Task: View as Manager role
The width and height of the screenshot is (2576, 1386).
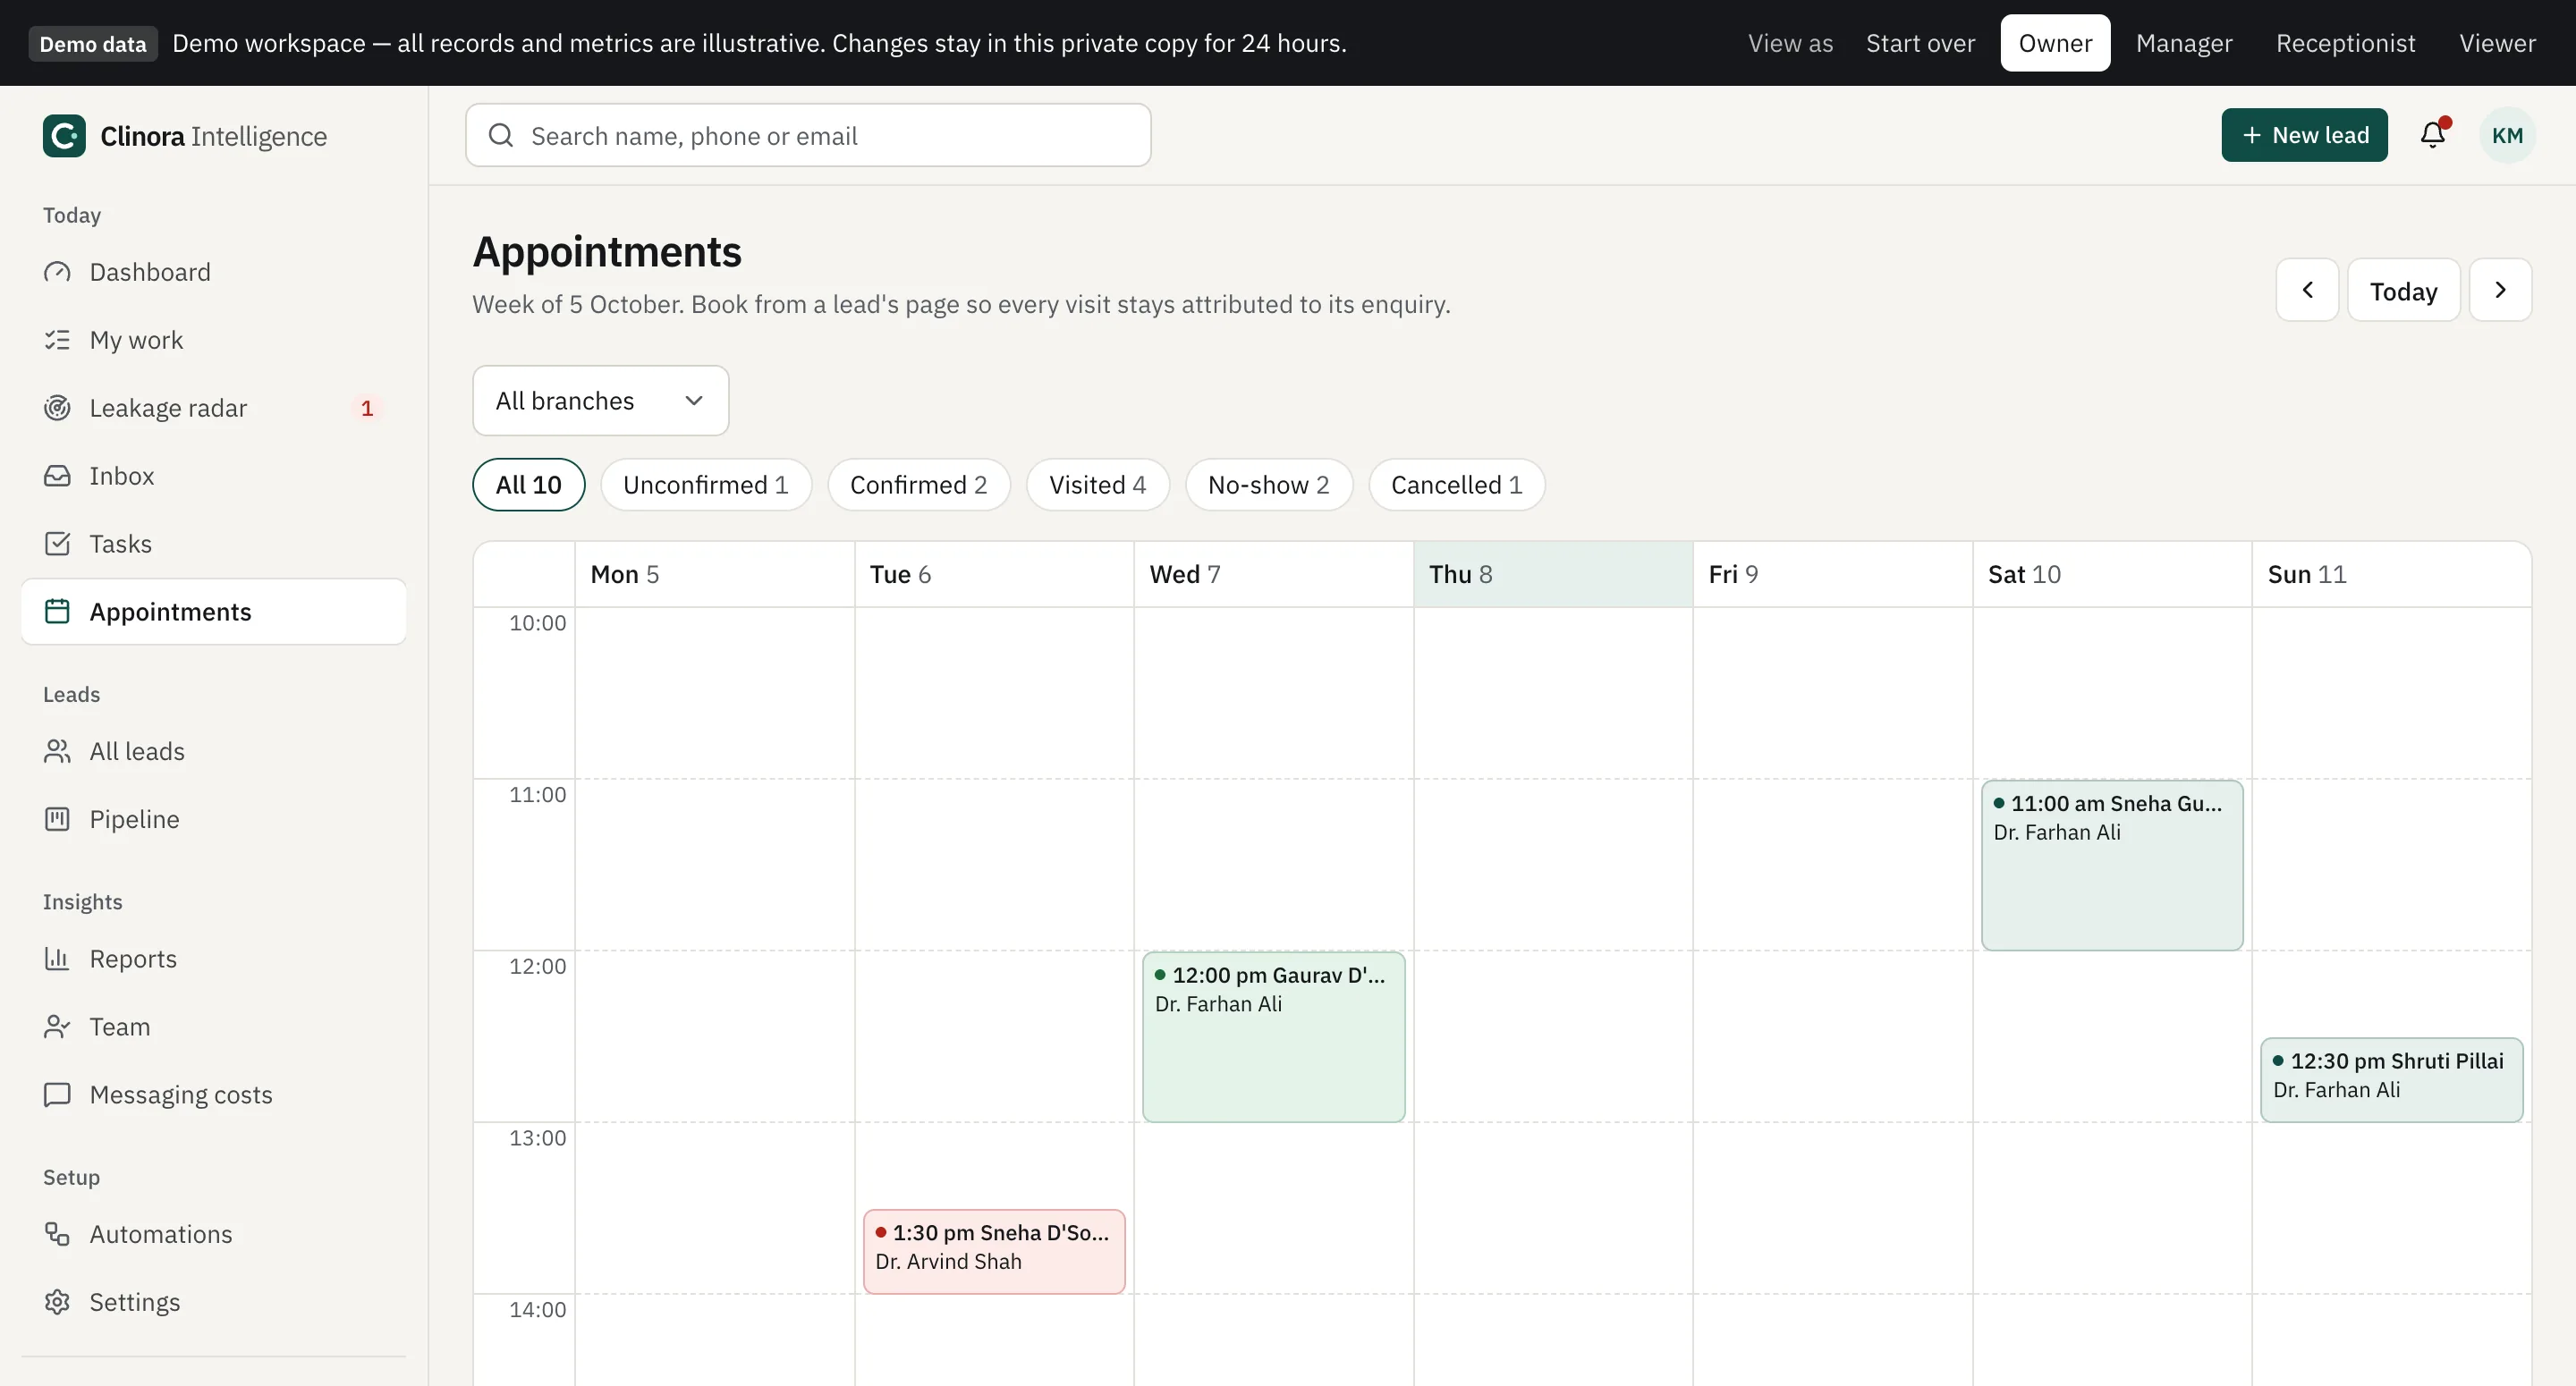Action: (x=2184, y=43)
